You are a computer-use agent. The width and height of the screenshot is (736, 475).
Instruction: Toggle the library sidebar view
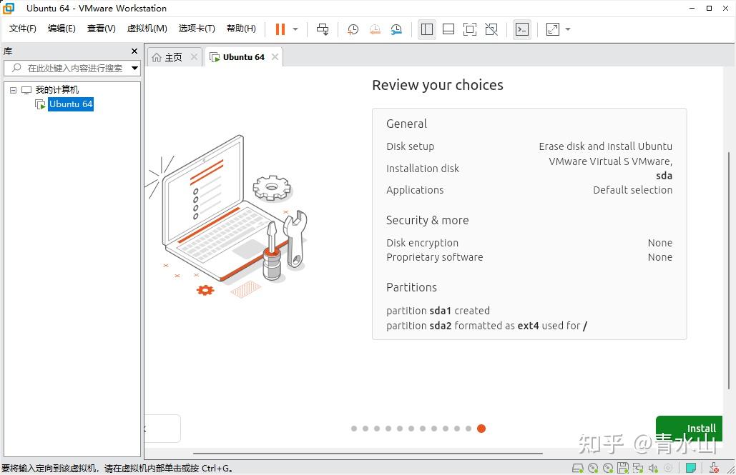click(427, 29)
